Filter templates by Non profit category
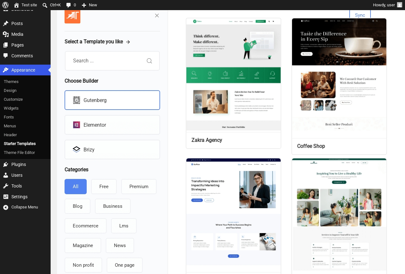Screen dimensions: 405x274 (x=83, y=265)
